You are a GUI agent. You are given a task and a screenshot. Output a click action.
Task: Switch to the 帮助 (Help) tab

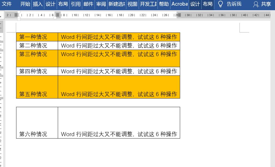point(164,4)
